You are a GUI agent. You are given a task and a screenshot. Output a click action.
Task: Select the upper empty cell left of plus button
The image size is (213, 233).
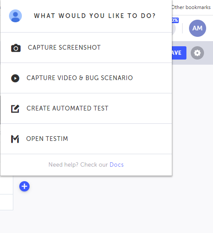click(x=6, y=185)
